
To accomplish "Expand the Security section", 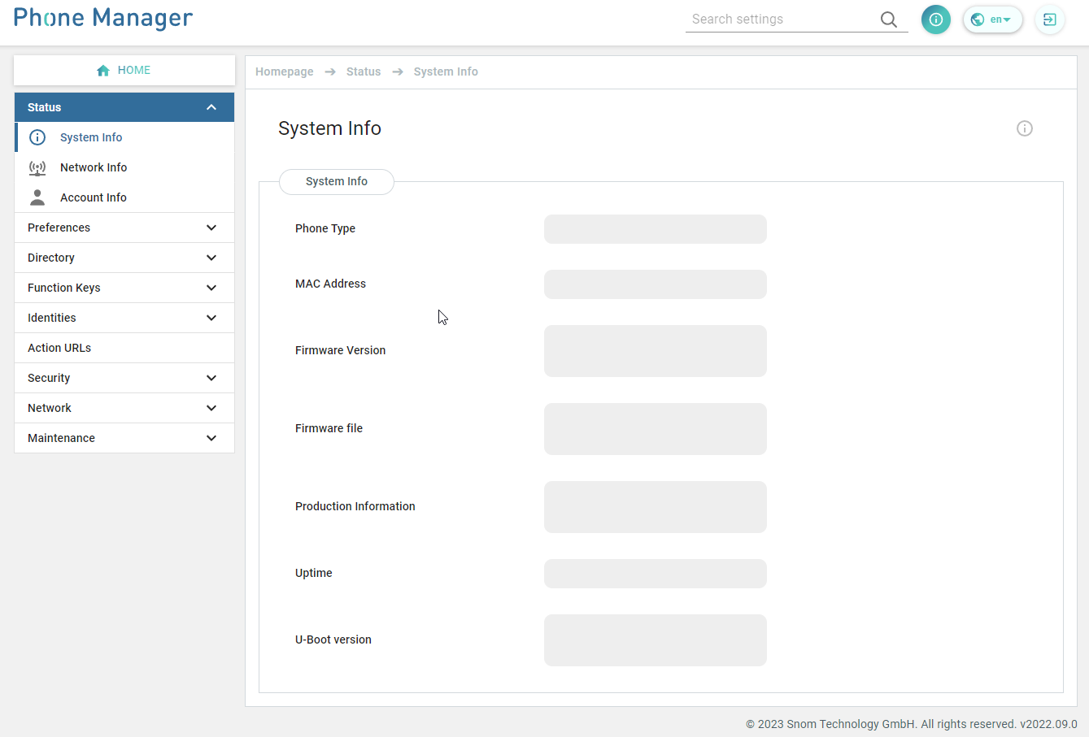I will [x=124, y=378].
